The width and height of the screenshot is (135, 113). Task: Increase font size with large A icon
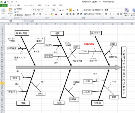coord(60,10)
